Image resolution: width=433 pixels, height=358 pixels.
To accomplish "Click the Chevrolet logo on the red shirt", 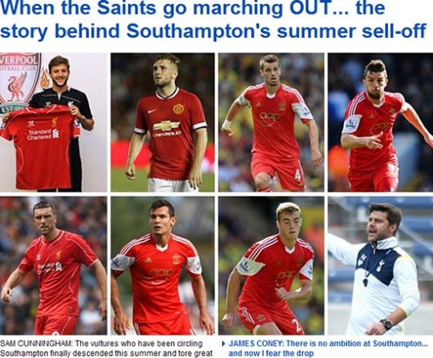I will (x=167, y=126).
